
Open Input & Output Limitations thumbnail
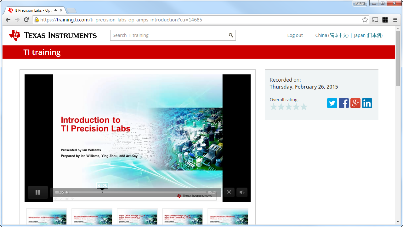pyautogui.click(x=228, y=217)
